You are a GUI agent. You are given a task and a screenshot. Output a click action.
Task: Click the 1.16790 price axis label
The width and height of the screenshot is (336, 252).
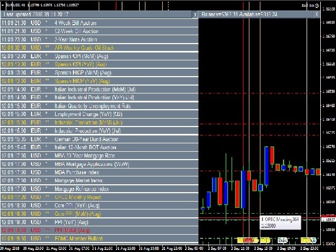(329, 36)
